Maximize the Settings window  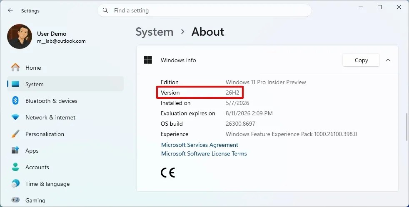click(x=380, y=7)
